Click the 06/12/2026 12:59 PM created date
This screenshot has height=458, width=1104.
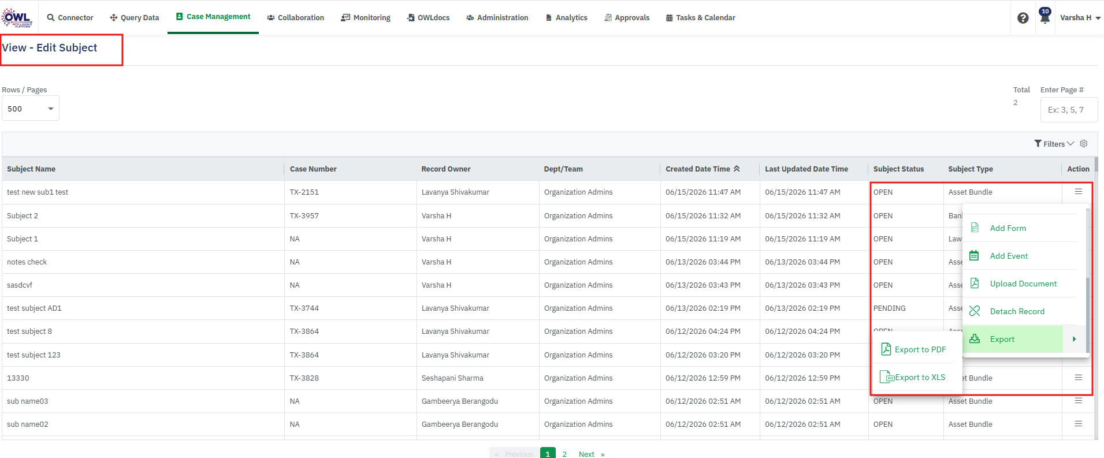click(702, 378)
